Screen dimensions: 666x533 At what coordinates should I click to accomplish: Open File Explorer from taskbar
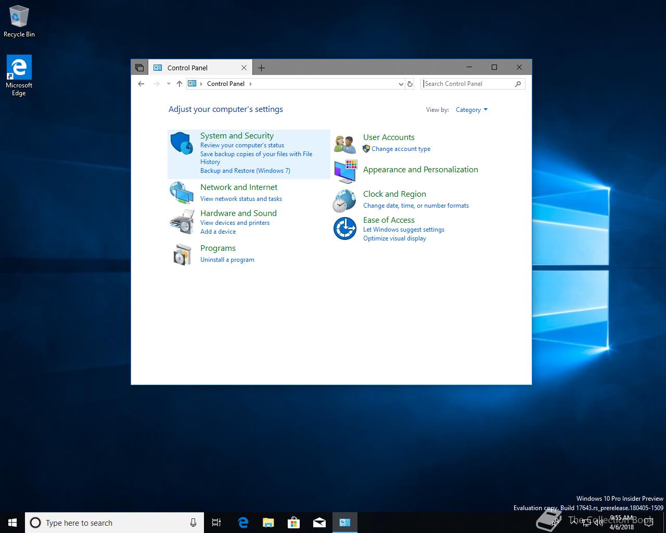[268, 523]
